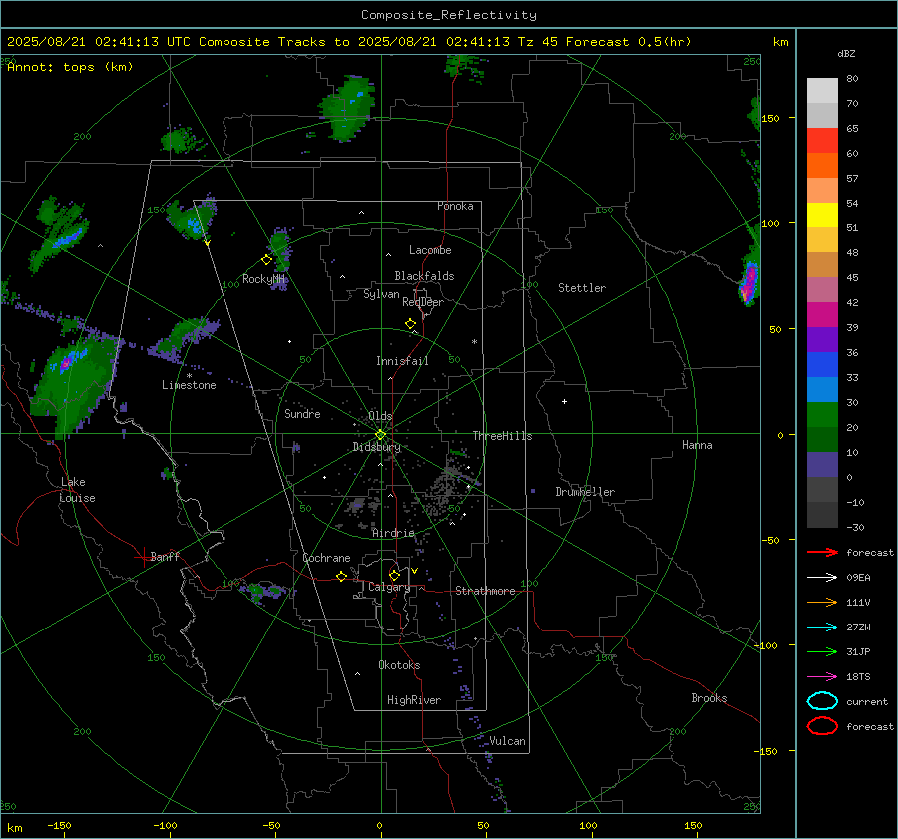This screenshot has height=839, width=898.
Task: Click the dBZ legend heading
Action: click(x=846, y=53)
